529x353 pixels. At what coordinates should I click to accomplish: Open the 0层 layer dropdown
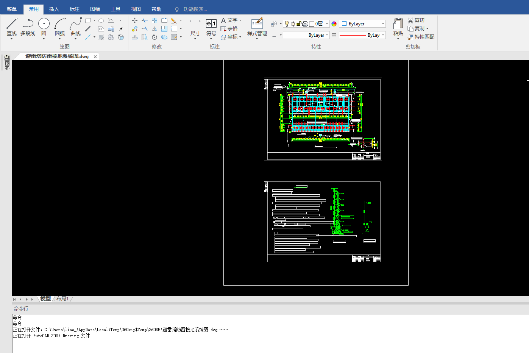tap(327, 24)
